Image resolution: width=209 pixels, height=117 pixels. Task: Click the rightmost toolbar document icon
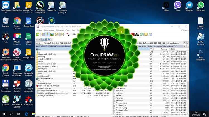150,34
